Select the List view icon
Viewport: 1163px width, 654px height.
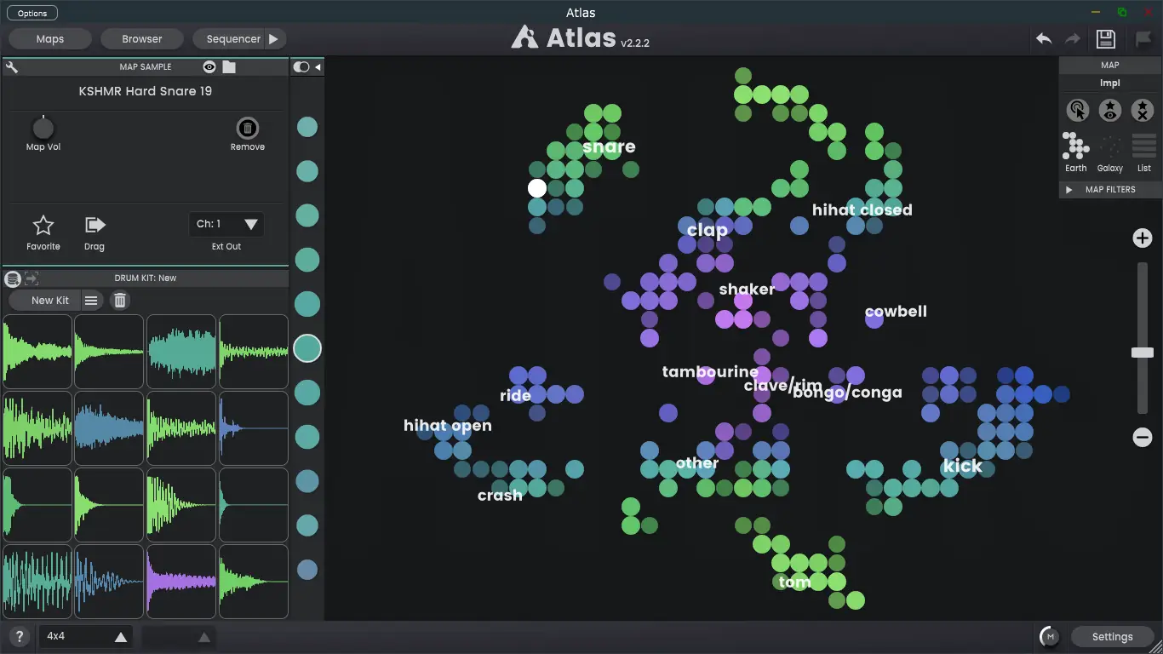coord(1143,152)
